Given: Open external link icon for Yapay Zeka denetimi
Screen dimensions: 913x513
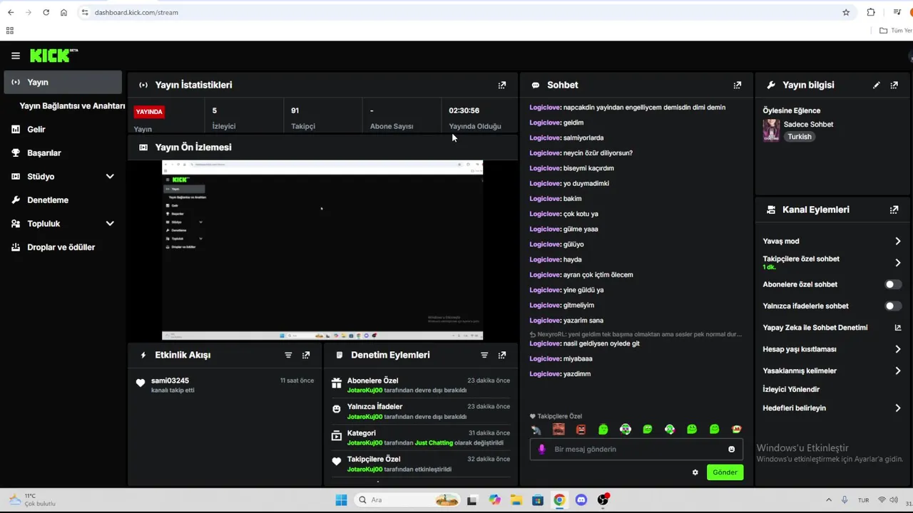Looking at the screenshot, I should 898,328.
